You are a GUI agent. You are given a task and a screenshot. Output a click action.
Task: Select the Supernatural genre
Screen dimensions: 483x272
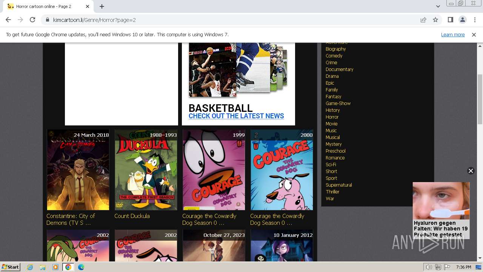(338, 185)
